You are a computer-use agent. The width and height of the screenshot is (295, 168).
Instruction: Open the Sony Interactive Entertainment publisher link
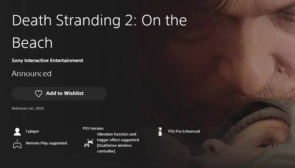click(x=48, y=60)
